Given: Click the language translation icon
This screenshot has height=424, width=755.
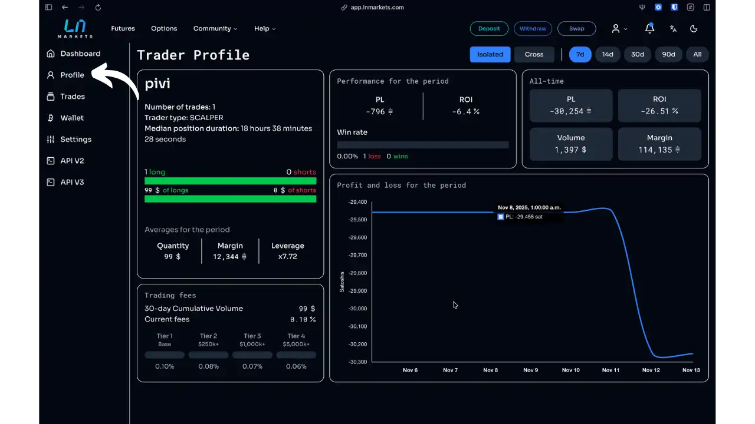Looking at the screenshot, I should (x=672, y=28).
